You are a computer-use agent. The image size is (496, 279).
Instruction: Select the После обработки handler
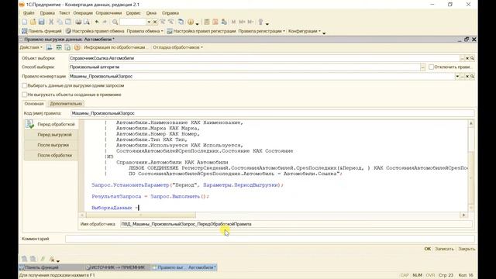coord(51,155)
